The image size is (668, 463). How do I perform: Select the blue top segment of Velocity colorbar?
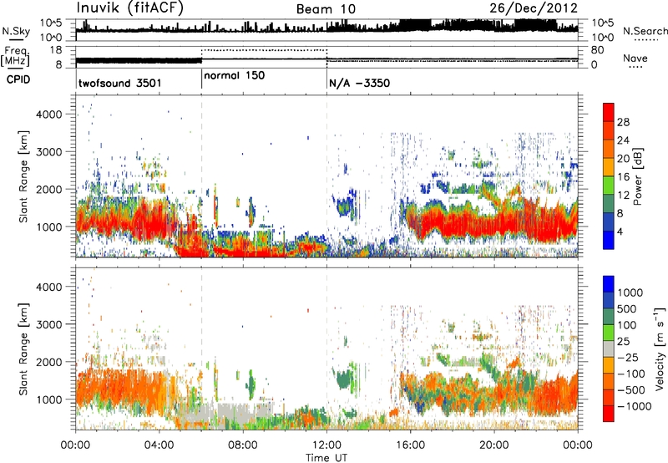tap(609, 284)
